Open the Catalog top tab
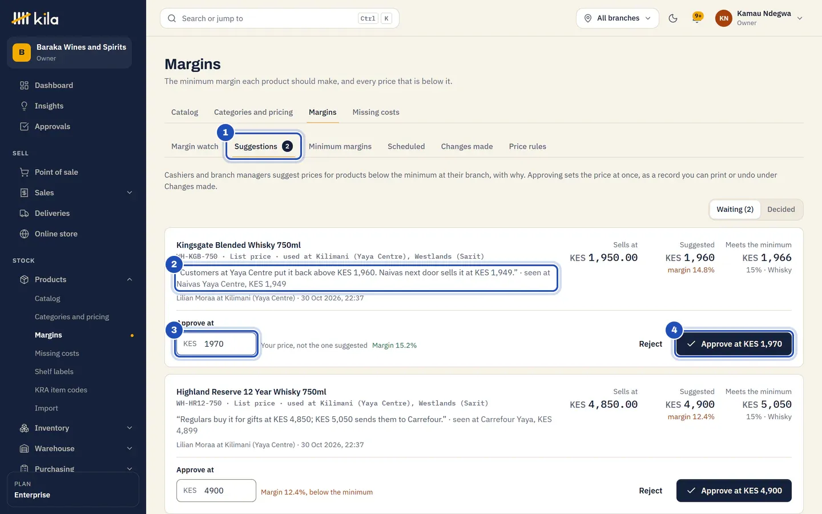822x514 pixels. 184,113
